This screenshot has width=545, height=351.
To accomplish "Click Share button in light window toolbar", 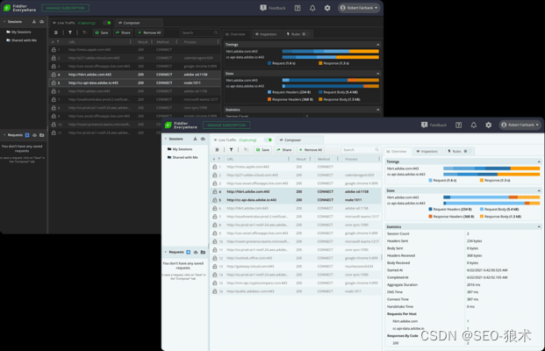I will tap(284, 150).
